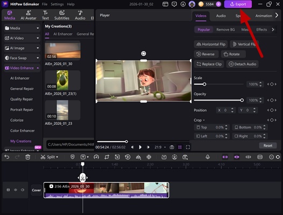Screen dimensions: 283x215
Task: Click the undo arrow in timeline toolbar
Action: point(7,157)
